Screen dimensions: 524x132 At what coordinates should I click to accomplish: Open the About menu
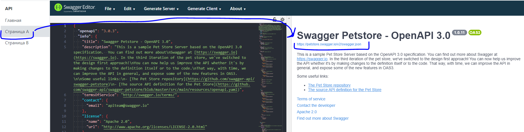[238, 9]
